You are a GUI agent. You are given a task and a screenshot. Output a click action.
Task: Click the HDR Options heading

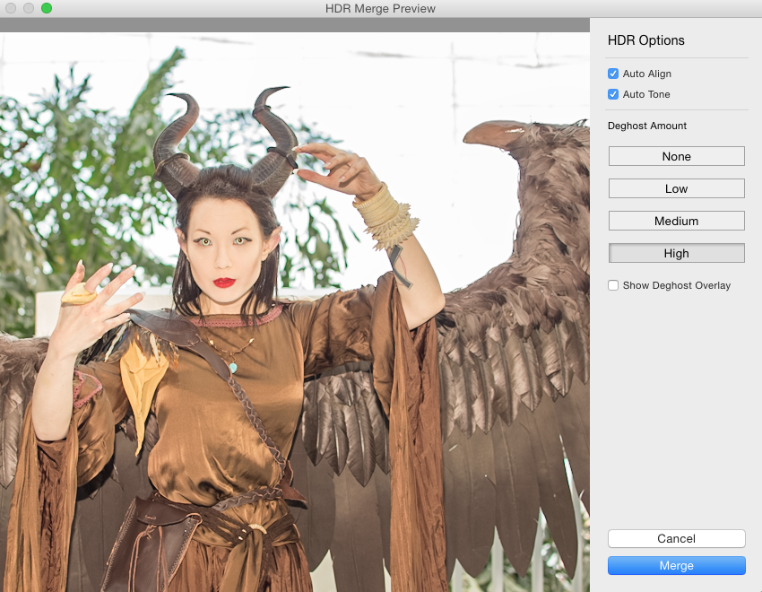click(645, 40)
